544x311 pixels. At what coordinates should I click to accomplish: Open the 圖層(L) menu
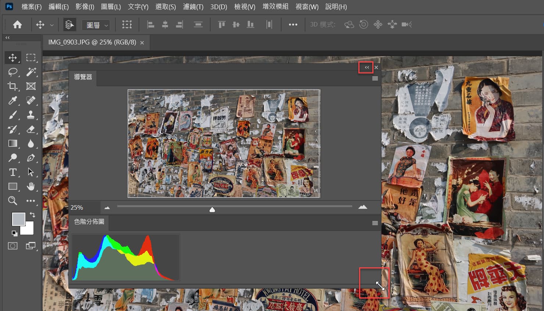(111, 7)
